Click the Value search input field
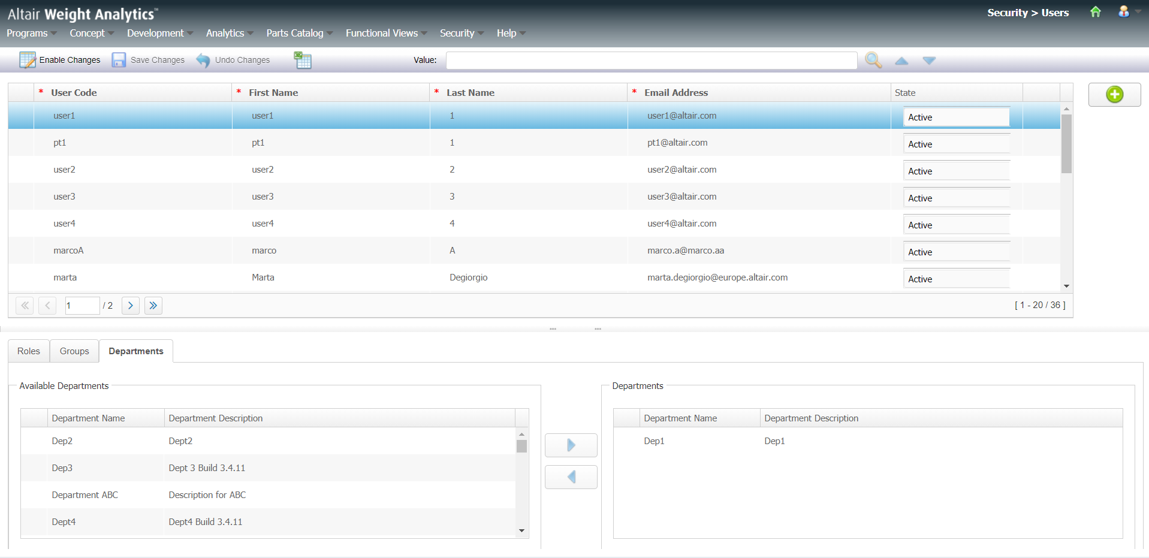This screenshot has width=1149, height=558. coord(651,61)
